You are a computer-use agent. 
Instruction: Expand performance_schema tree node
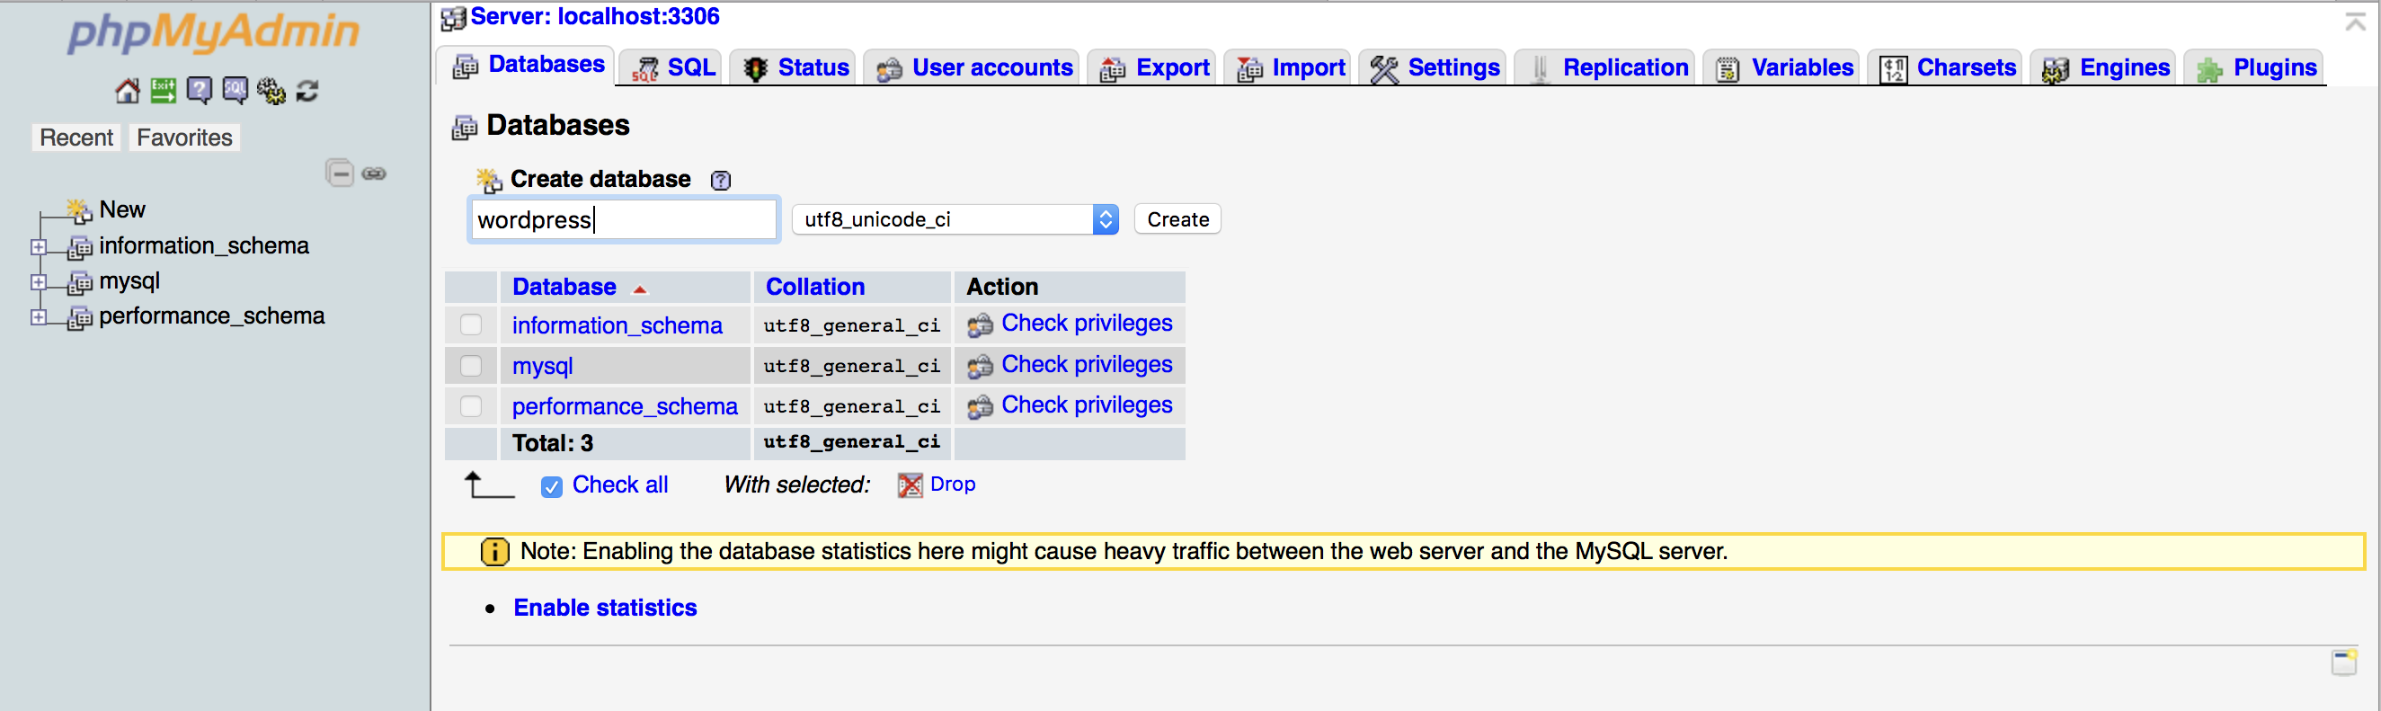pos(39,317)
